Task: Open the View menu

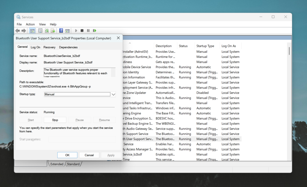Action: 42,24
